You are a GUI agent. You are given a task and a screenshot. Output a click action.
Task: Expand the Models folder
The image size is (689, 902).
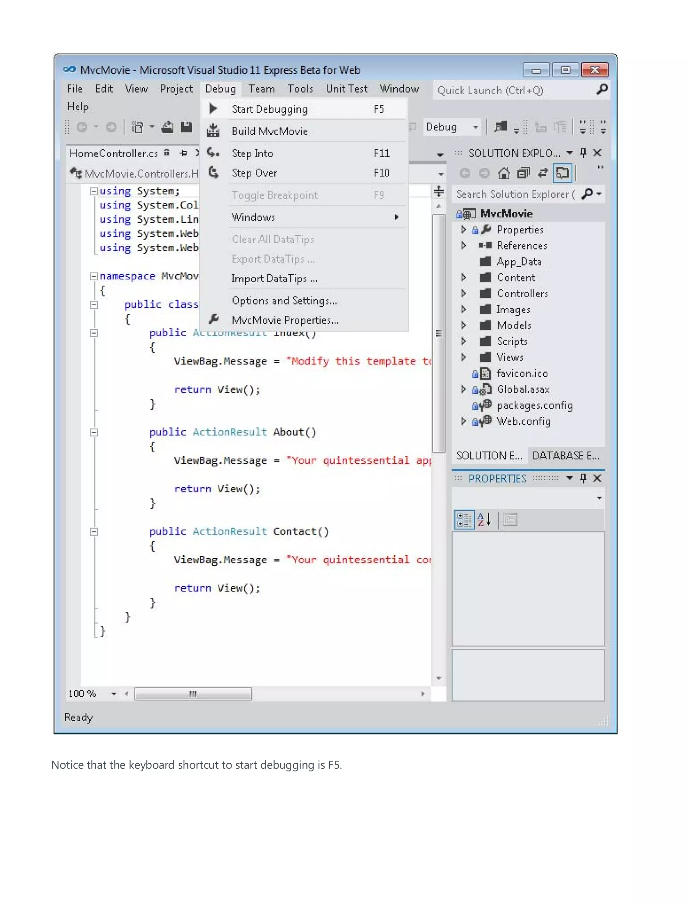click(x=464, y=325)
